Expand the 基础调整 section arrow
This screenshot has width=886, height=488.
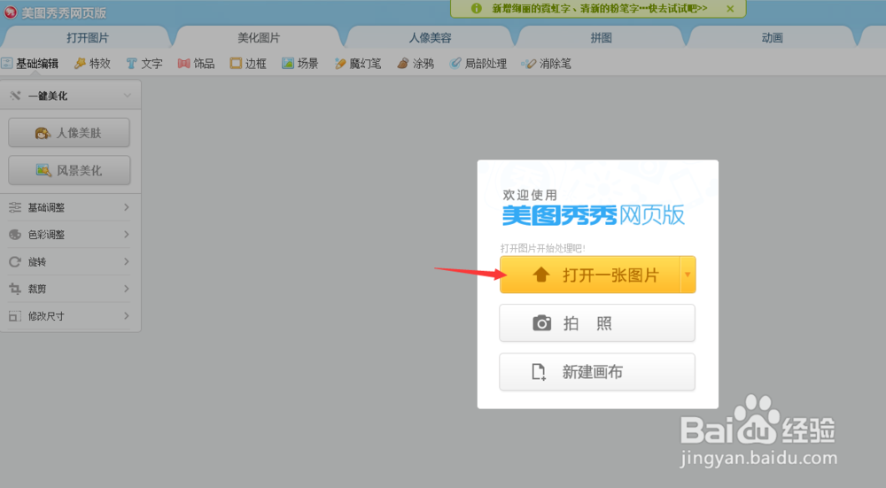[127, 207]
